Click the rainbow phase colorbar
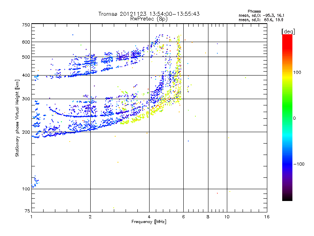Viewport: 314px width, 236px height. click(287, 117)
